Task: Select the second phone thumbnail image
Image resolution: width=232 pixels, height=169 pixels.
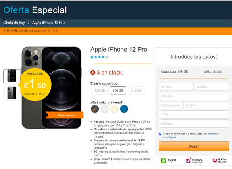Action: [x=12, y=93]
